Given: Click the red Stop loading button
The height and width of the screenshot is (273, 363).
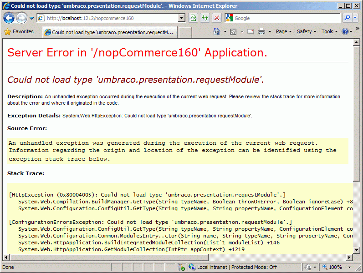Looking at the screenshot, I should tap(217, 18).
